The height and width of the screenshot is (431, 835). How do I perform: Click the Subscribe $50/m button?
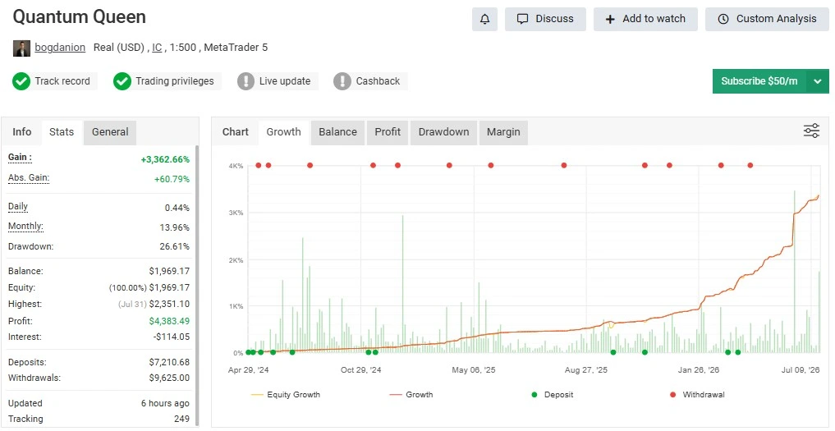pyautogui.click(x=759, y=81)
